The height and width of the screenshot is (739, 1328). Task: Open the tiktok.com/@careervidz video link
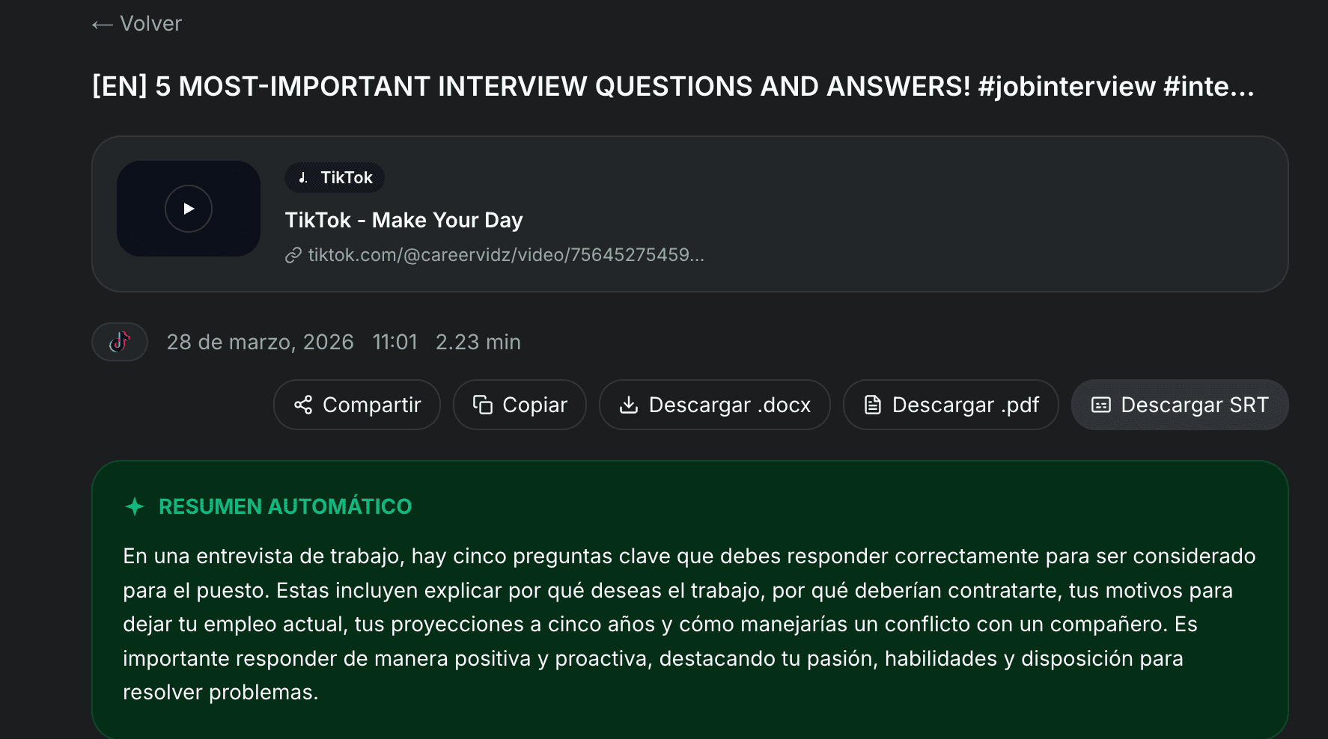click(506, 255)
